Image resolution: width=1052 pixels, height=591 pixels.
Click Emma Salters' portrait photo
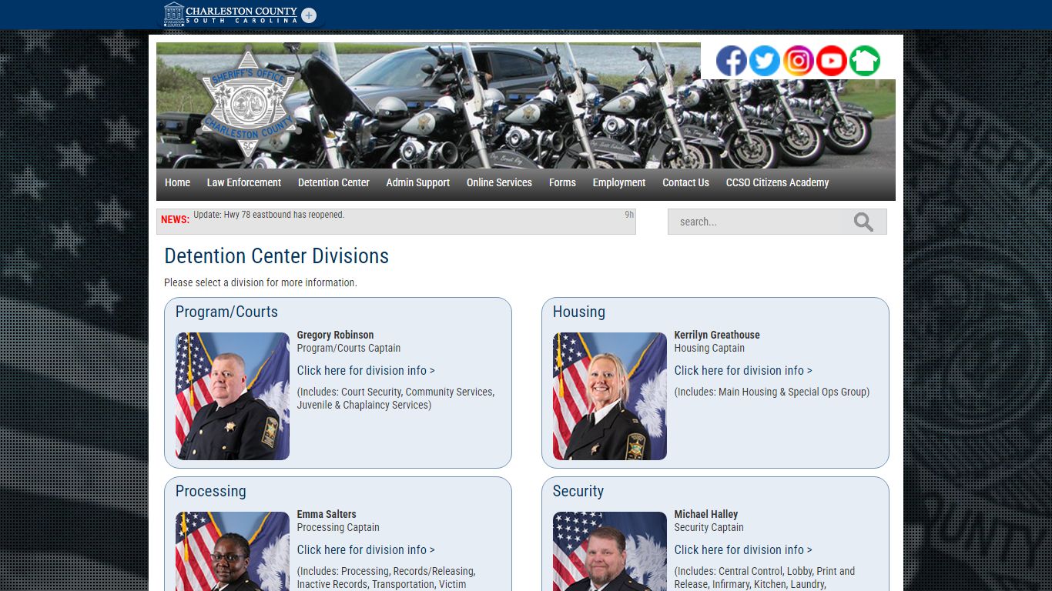click(x=233, y=551)
